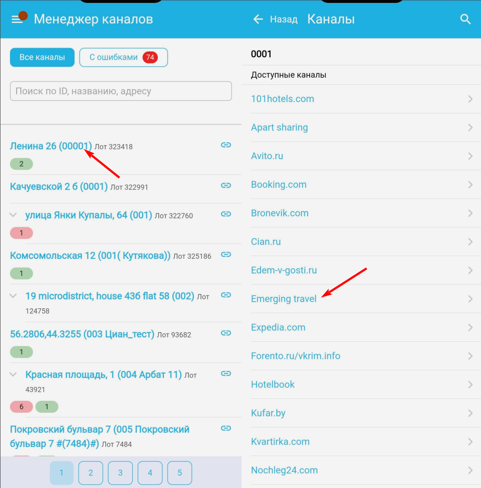This screenshot has height=488, width=481.
Task: Open search in Каналы screen
Action: click(x=465, y=19)
